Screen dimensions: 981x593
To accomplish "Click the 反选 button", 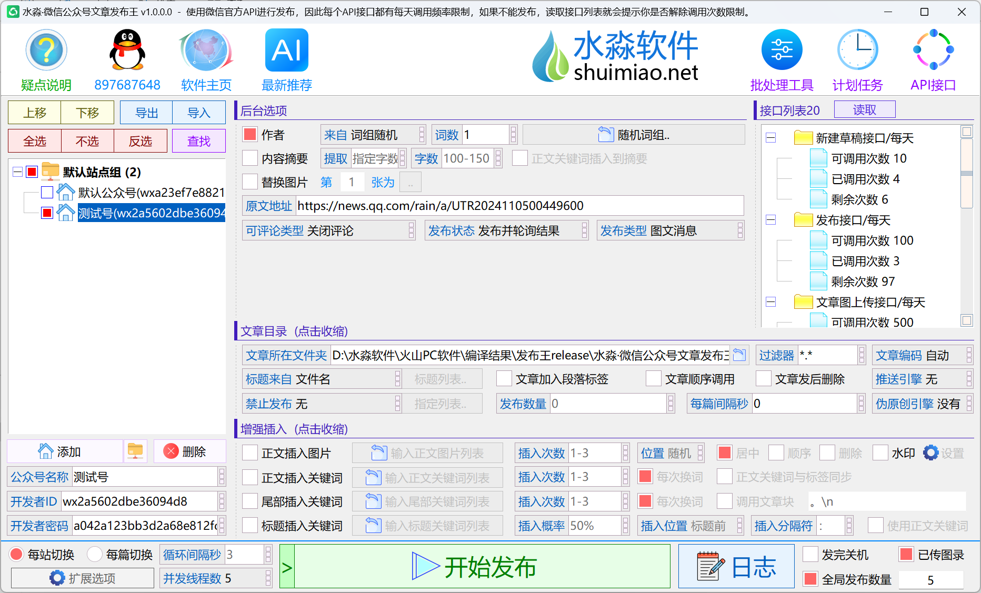I will pos(141,141).
